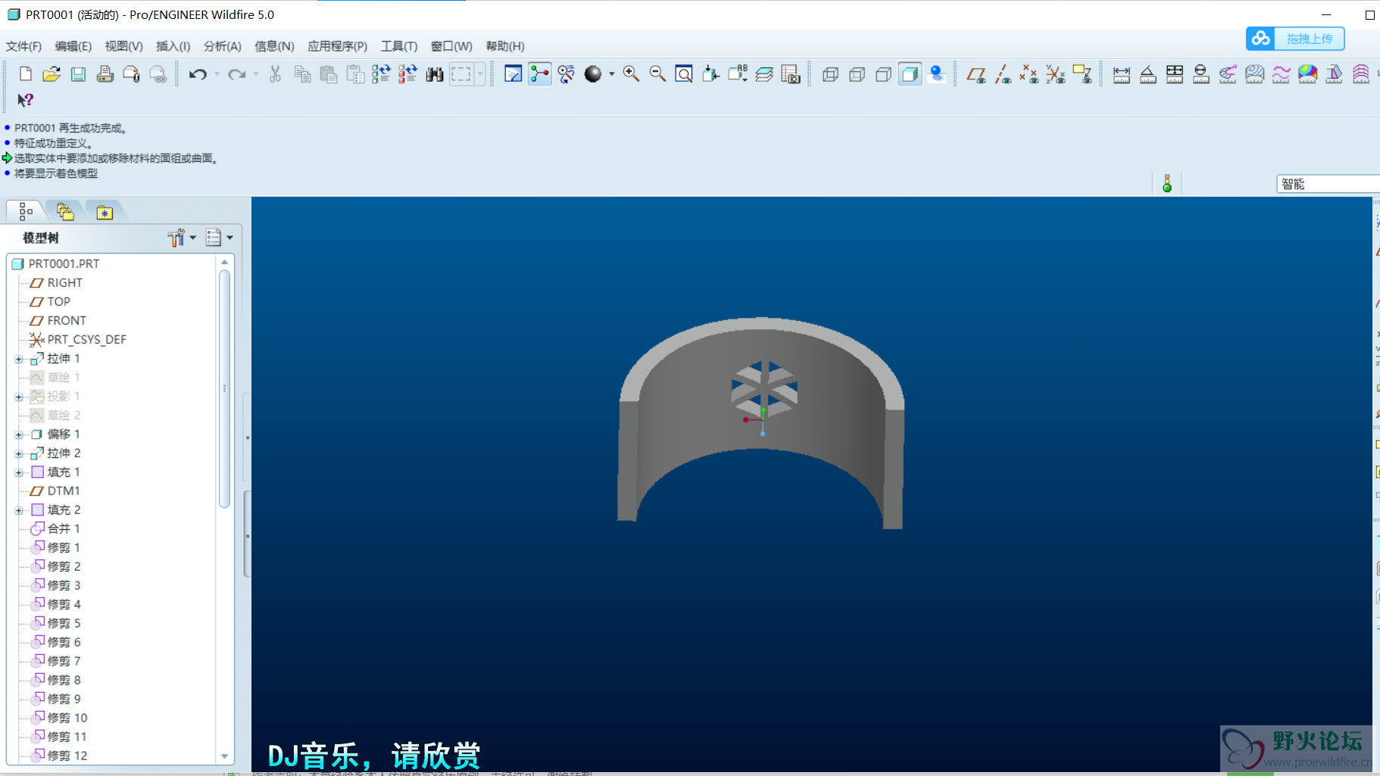This screenshot has width=1380, height=776.
Task: Print the model using the printer icon
Action: [105, 74]
